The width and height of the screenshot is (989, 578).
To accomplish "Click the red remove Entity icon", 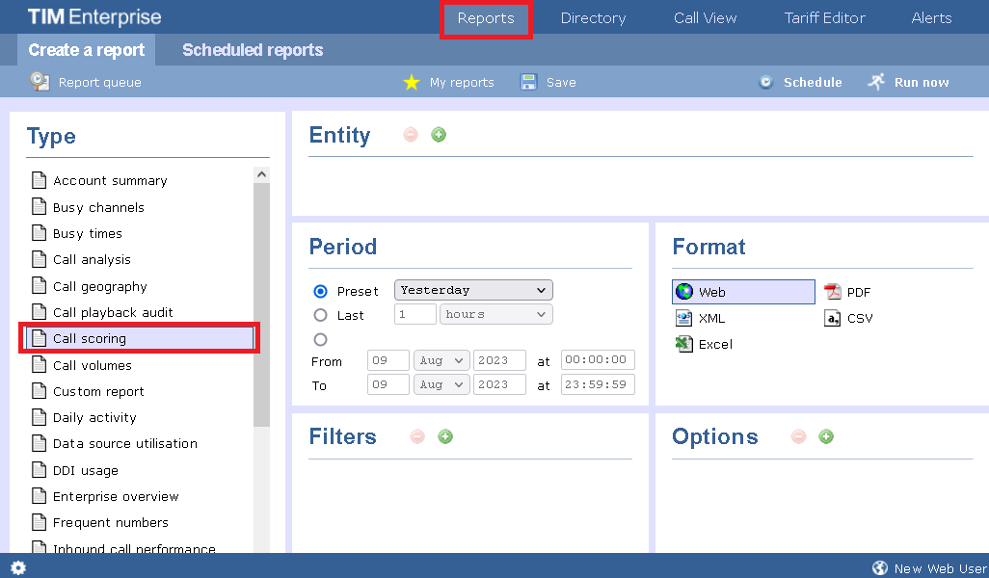I will (x=411, y=135).
